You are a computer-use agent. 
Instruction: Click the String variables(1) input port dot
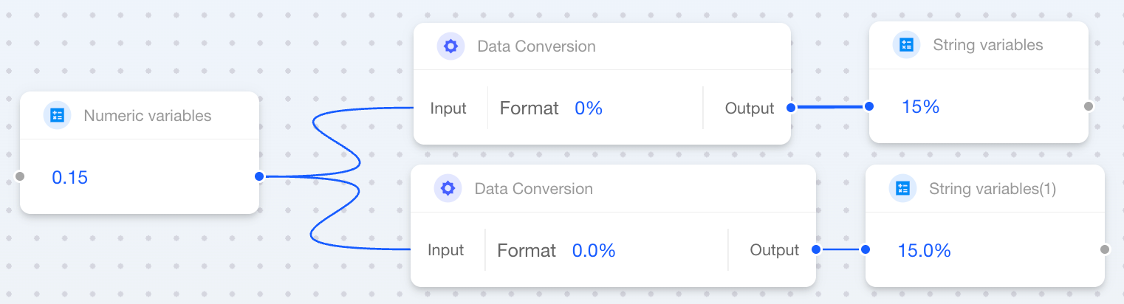click(866, 249)
